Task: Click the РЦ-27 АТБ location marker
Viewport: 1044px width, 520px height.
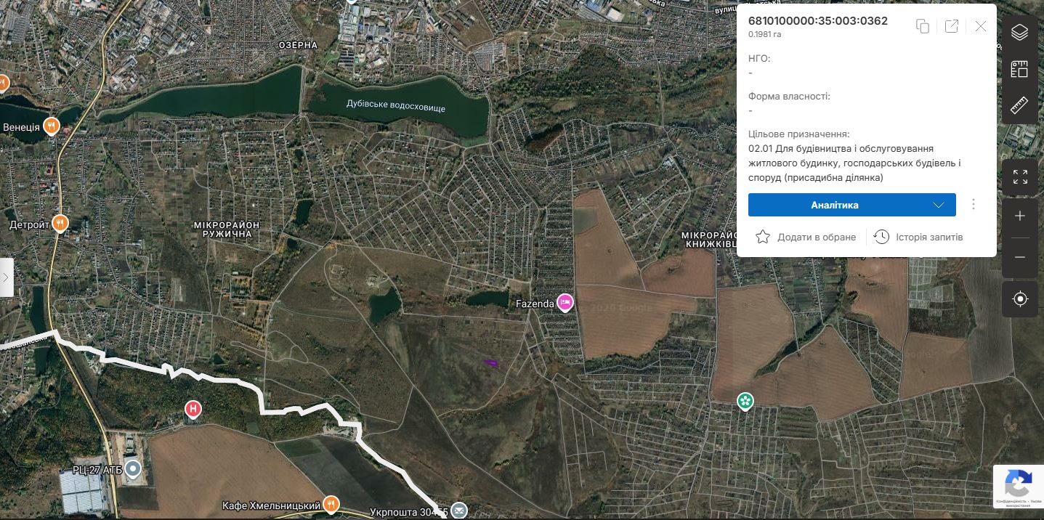Action: point(132,469)
